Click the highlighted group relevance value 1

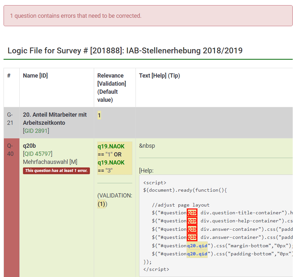click(x=99, y=115)
